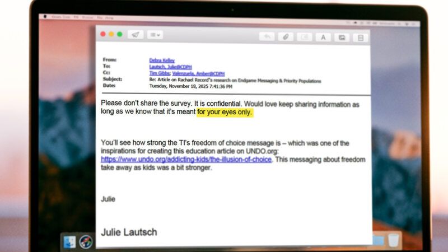
Task: Attach a file with paperclip icon
Action: coord(286,37)
